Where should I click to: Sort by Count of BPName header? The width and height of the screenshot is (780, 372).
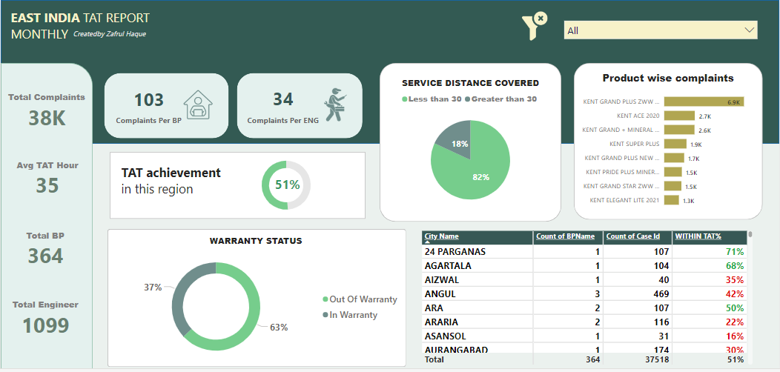564,236
